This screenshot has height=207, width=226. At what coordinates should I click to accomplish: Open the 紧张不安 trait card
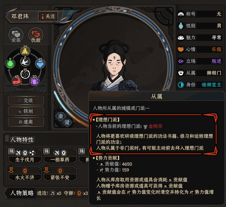60,174
